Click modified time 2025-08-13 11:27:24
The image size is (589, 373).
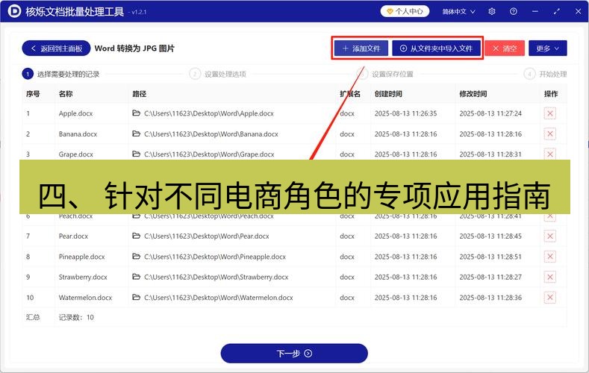(x=490, y=113)
